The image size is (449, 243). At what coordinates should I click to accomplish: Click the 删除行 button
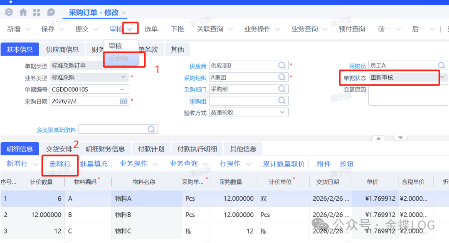[60, 164]
